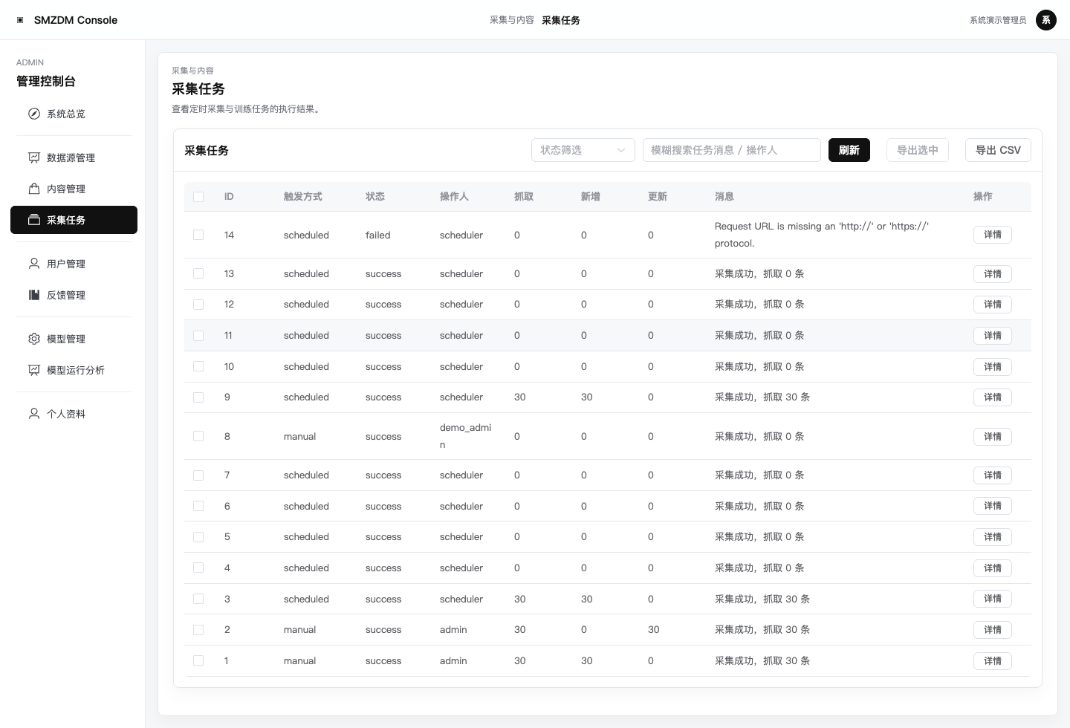Open 详情 for task ID 1
The image size is (1070, 728).
tap(993, 660)
